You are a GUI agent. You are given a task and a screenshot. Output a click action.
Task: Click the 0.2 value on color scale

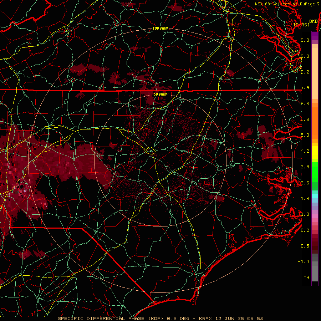305,230
